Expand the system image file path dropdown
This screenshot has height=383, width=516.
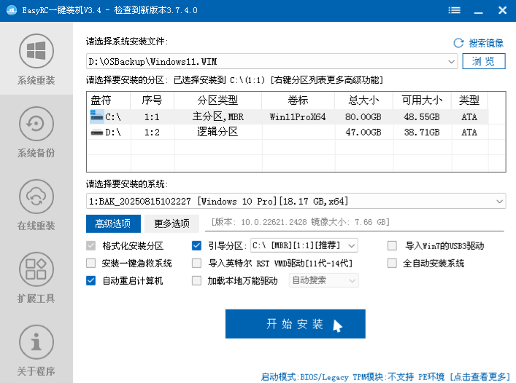click(451, 62)
